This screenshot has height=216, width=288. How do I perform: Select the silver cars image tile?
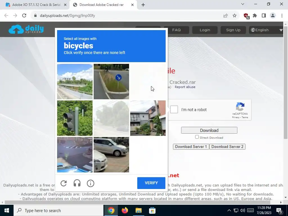click(111, 155)
